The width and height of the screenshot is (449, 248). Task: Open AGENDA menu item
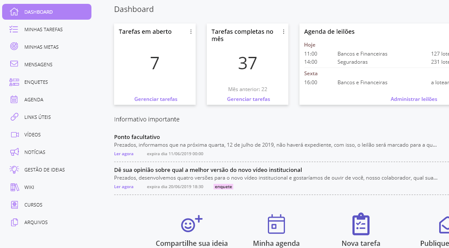tap(34, 100)
